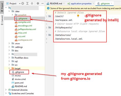The width and height of the screenshot is (121, 96).
Task: Collapse the .idea folder
Action: coord(9,11)
